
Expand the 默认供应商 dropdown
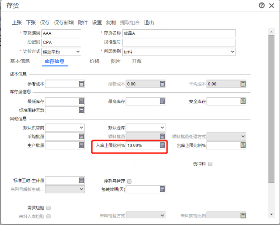click(x=81, y=128)
